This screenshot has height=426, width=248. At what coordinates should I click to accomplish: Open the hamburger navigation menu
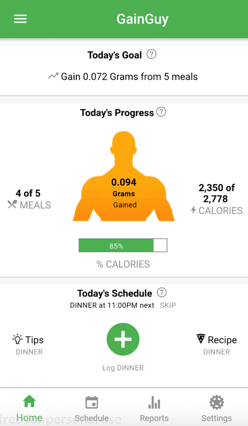[20, 19]
